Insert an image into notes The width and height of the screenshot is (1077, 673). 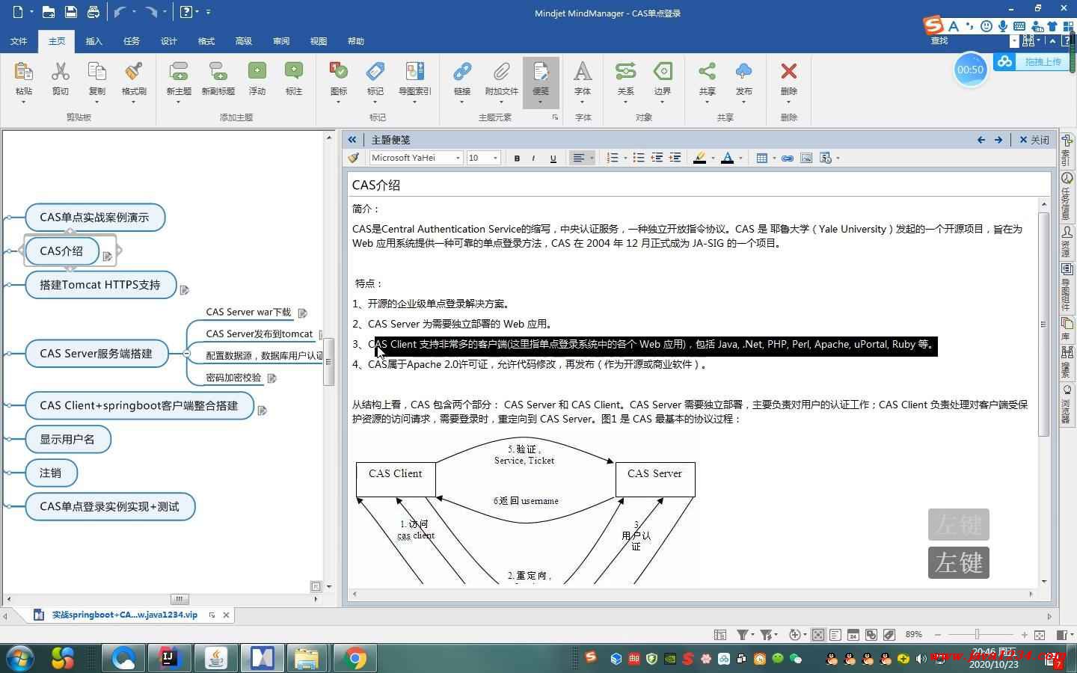click(806, 158)
